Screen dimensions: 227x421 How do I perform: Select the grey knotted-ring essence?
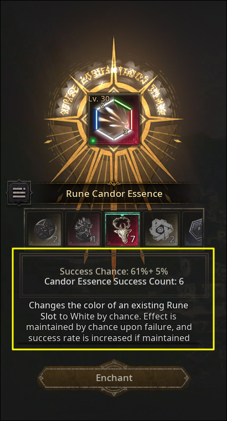click(x=161, y=229)
